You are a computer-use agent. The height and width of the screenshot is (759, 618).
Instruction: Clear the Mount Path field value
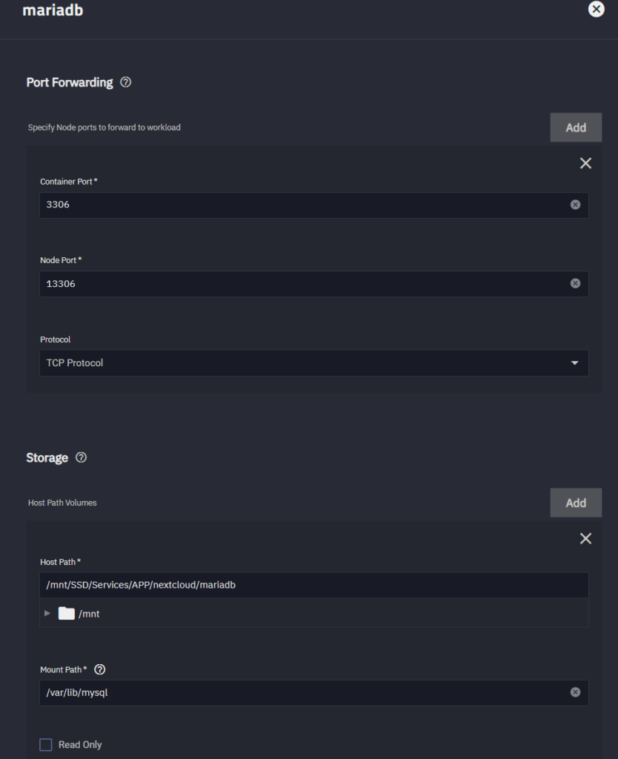pos(575,692)
